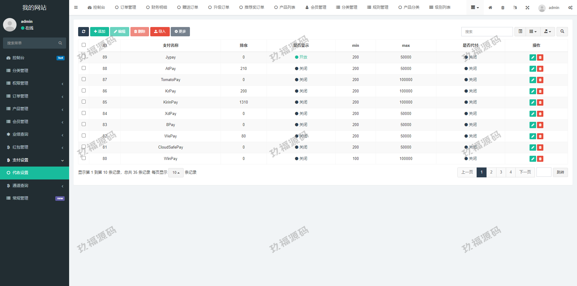Click the refresh table icon button

pyautogui.click(x=84, y=32)
